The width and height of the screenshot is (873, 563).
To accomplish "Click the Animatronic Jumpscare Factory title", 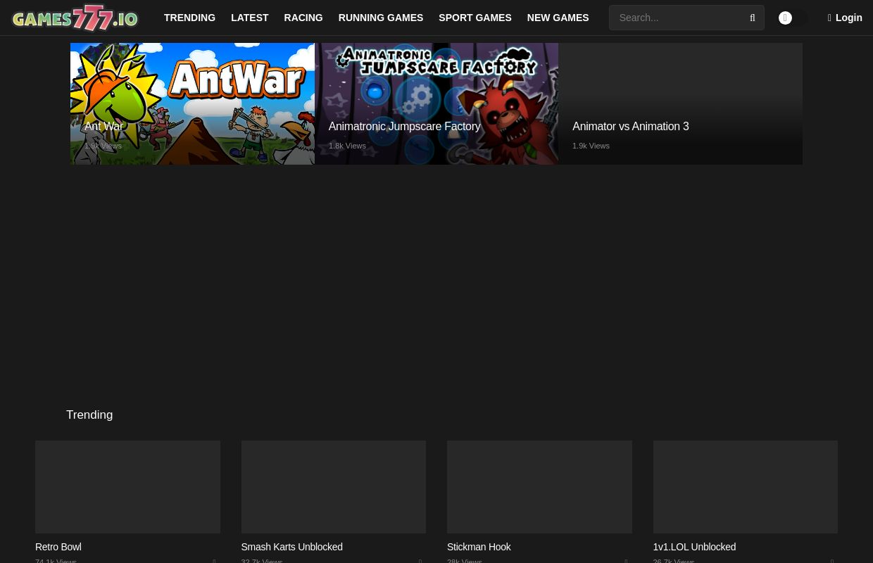I will [x=404, y=127].
